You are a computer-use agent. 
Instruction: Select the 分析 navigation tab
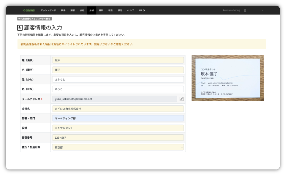click(91, 10)
